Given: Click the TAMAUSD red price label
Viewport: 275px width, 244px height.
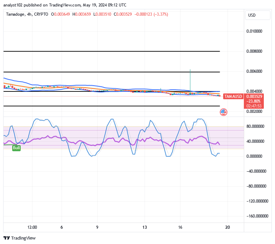Looking at the screenshot, I should 233,97.
